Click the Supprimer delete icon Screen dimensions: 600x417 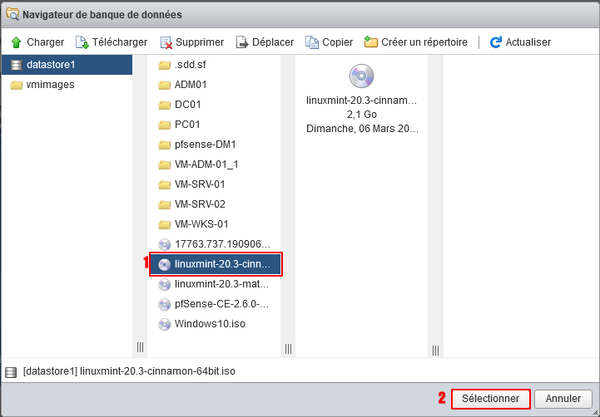pos(166,42)
